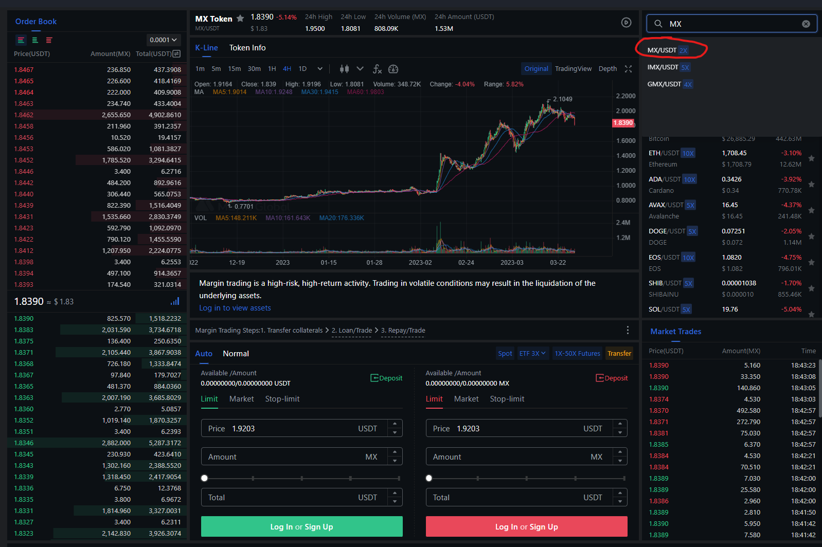The height and width of the screenshot is (547, 822).
Task: Click the buy Total input field
Action: tap(301, 497)
